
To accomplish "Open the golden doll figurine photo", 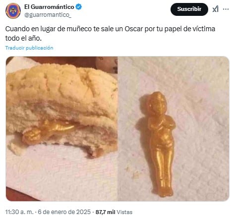I will (x=174, y=129).
